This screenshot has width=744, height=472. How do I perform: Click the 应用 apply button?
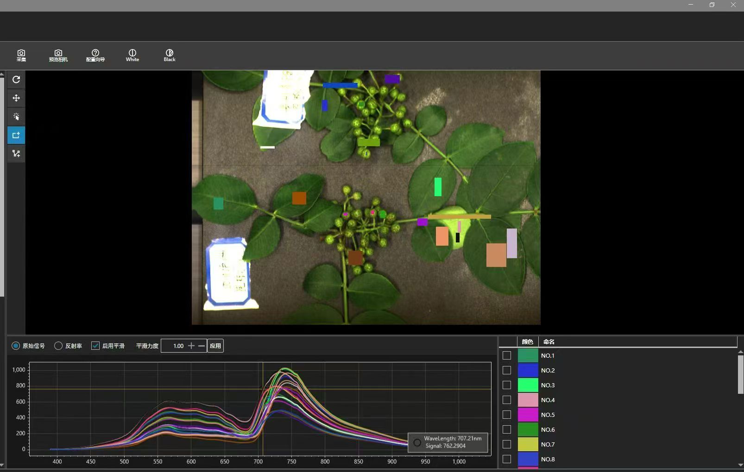tap(215, 346)
